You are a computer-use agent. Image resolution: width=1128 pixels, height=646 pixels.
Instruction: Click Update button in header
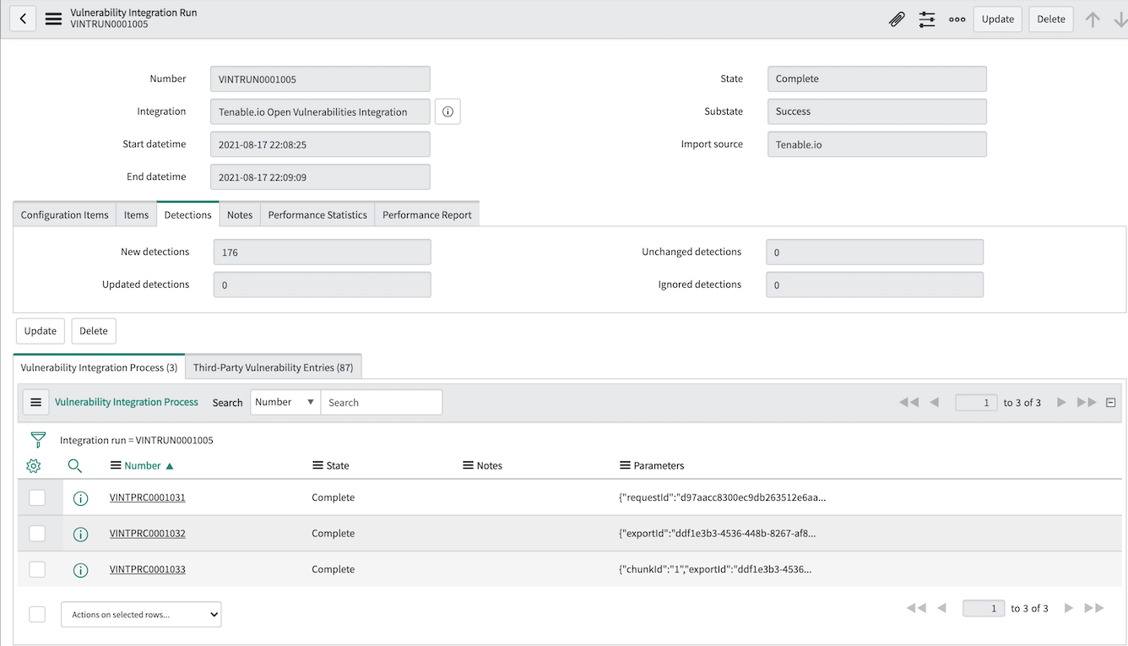coord(998,19)
